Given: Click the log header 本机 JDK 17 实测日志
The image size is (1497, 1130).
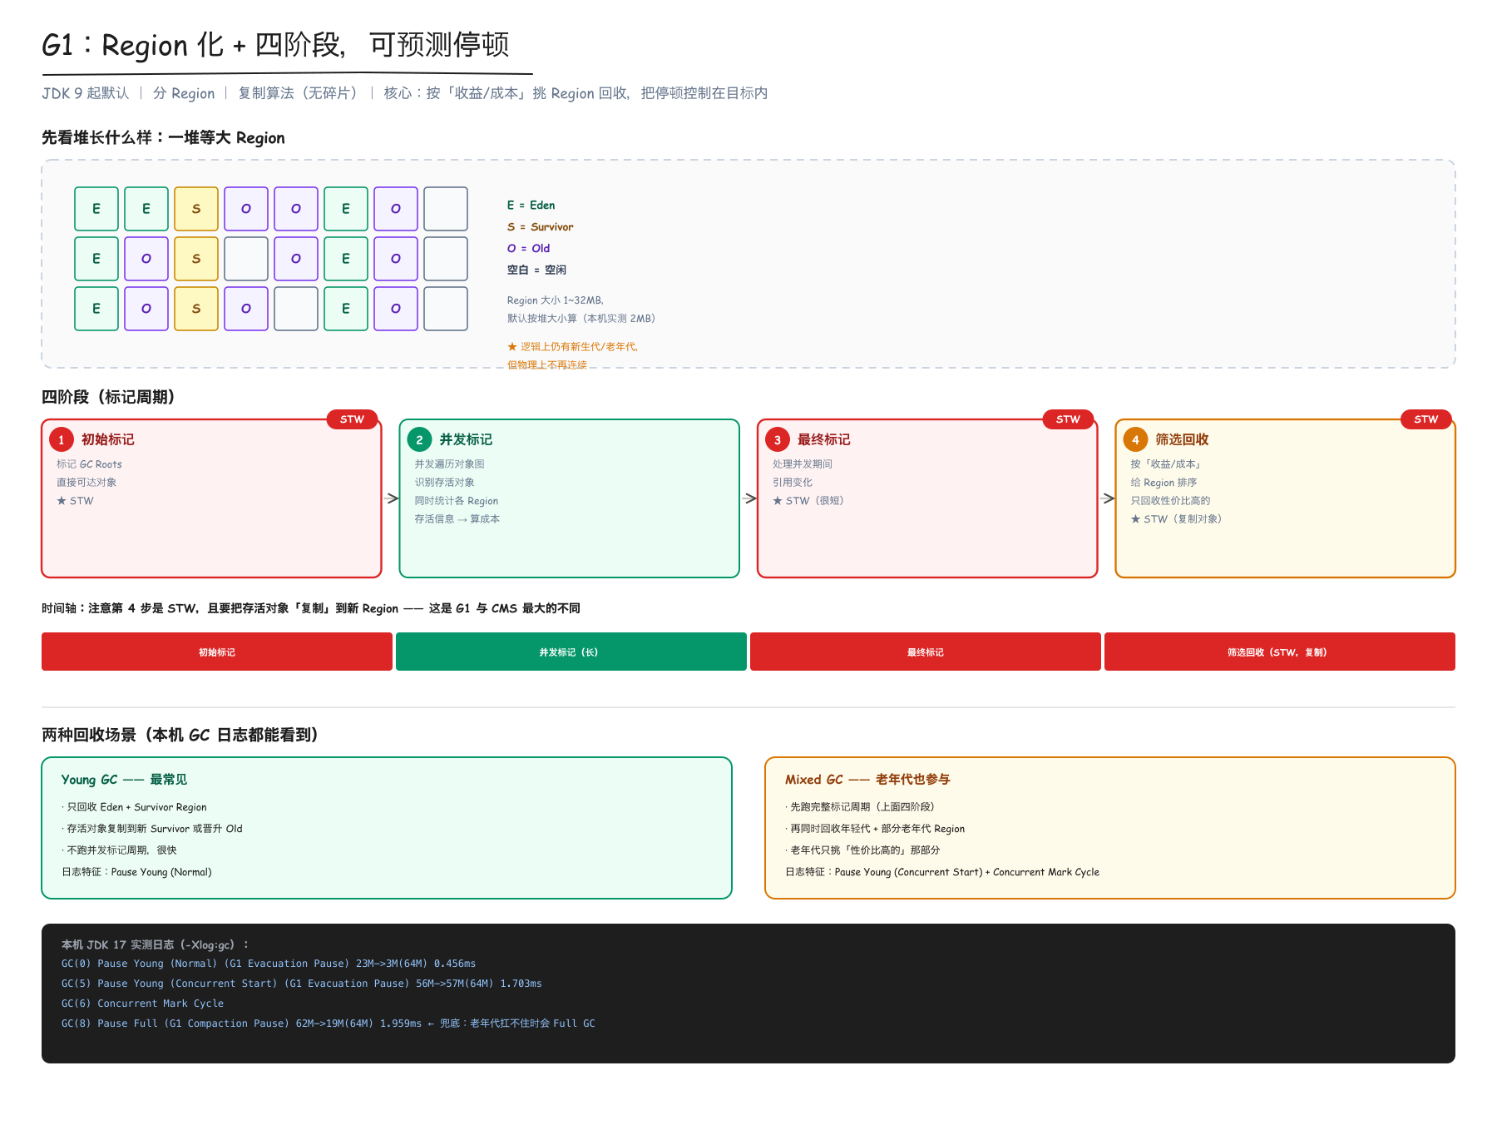Looking at the screenshot, I should tap(155, 944).
